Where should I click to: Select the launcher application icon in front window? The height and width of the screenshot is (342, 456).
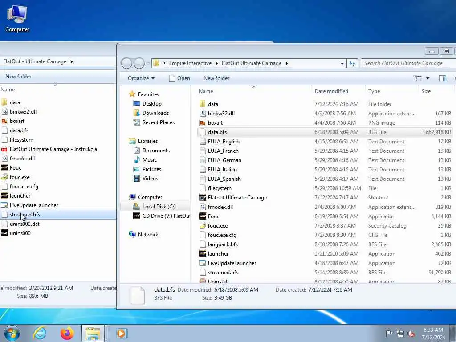203,253
